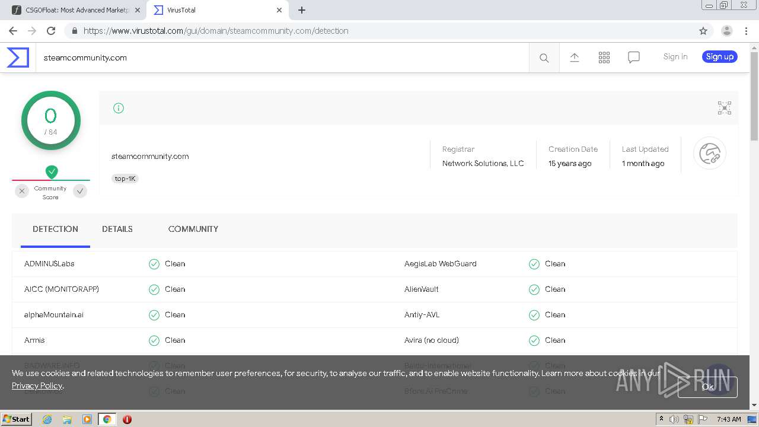Image resolution: width=759 pixels, height=427 pixels.
Task: Close the VirusTotal tab
Action: coord(279,10)
